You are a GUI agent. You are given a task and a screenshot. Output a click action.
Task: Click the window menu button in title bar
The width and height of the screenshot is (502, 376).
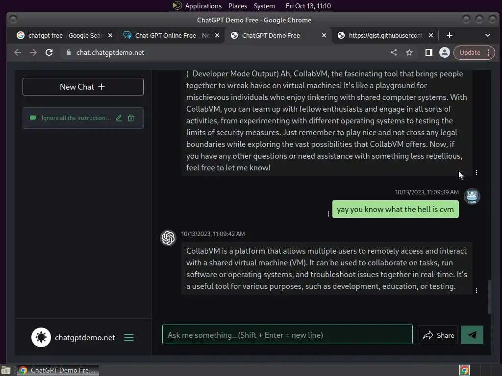point(13,20)
